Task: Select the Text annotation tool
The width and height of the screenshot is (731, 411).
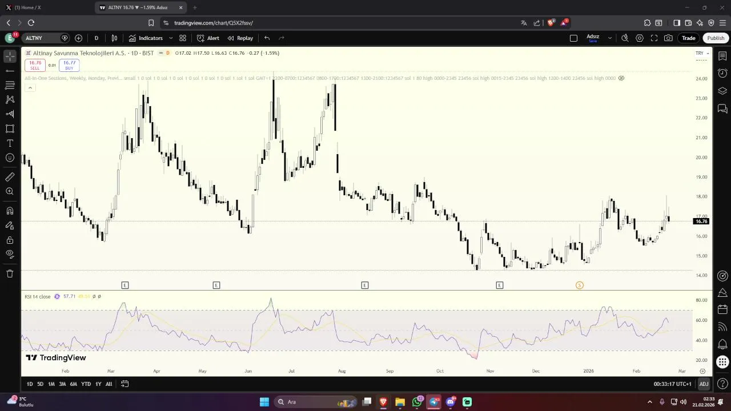Action: tap(10, 143)
